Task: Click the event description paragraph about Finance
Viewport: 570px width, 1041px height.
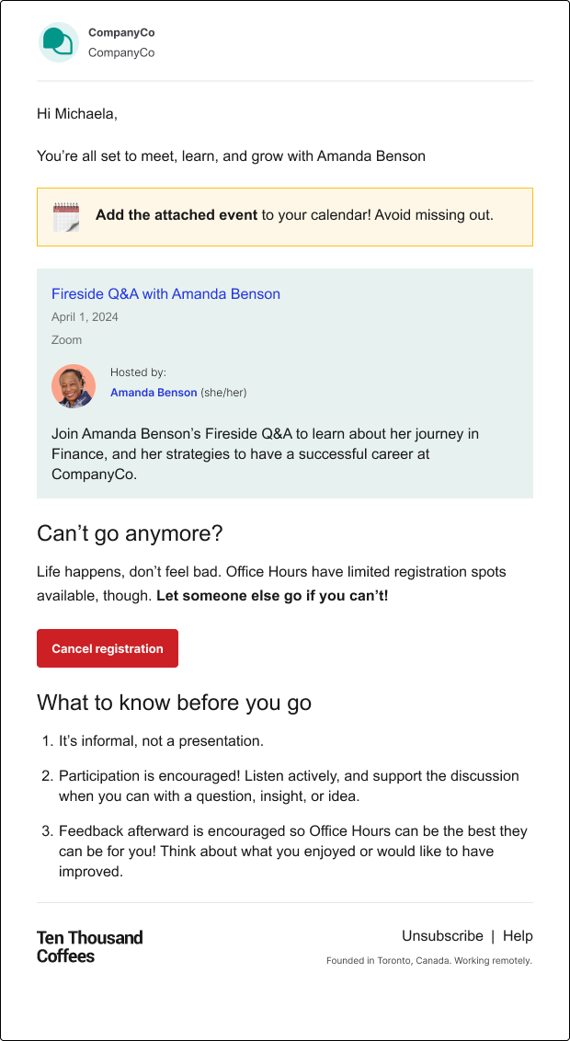Action: pos(266,455)
